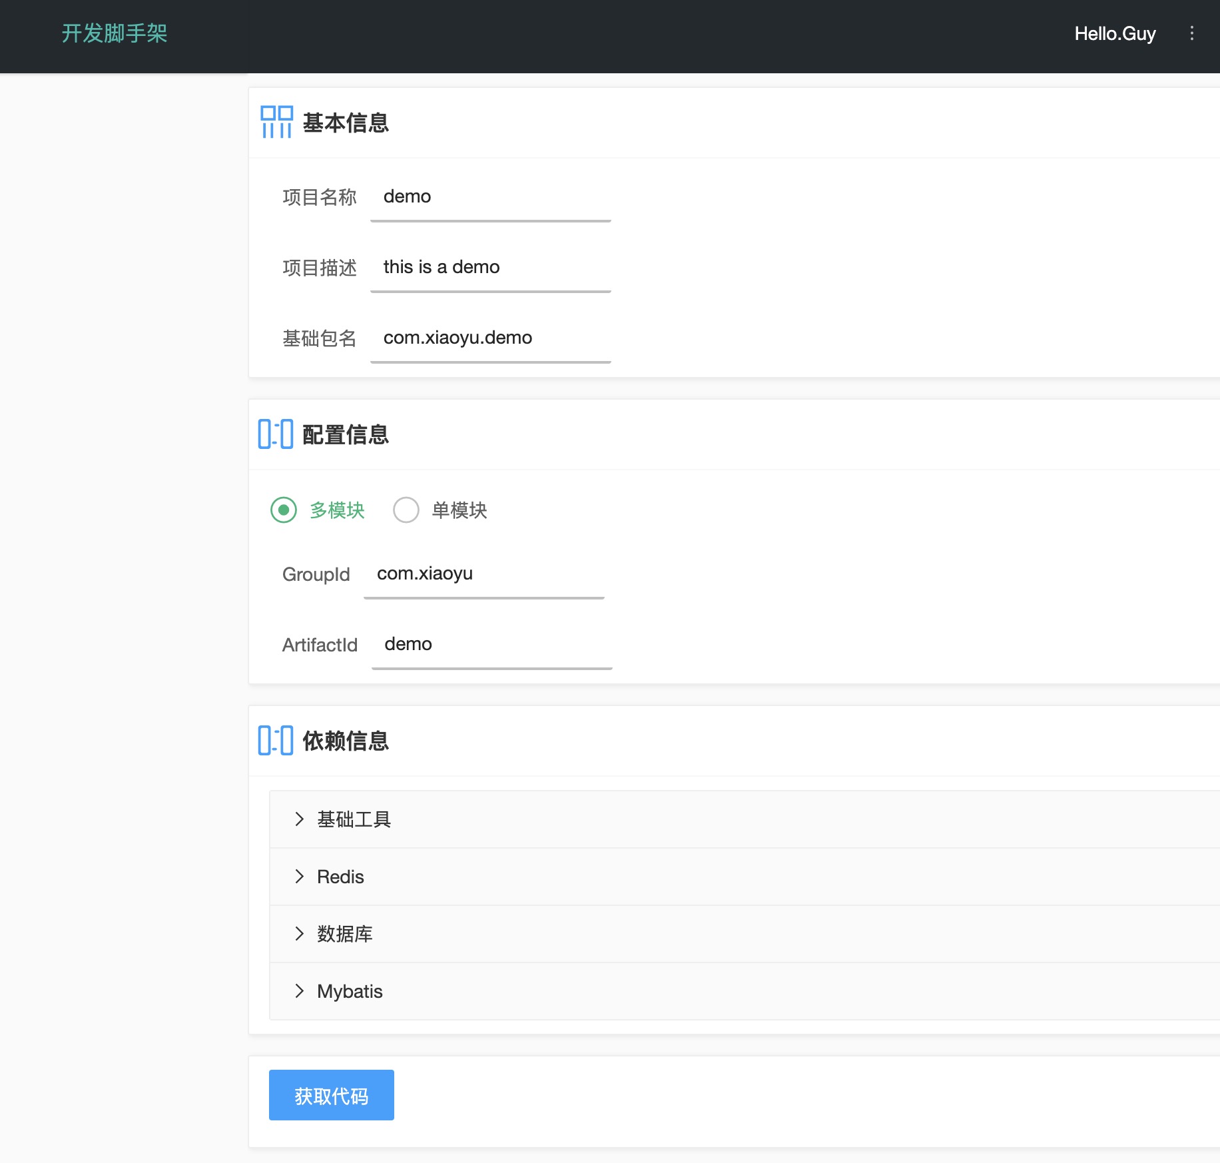This screenshot has height=1163, width=1220.
Task: Focus the 项目名称 input field
Action: click(491, 197)
